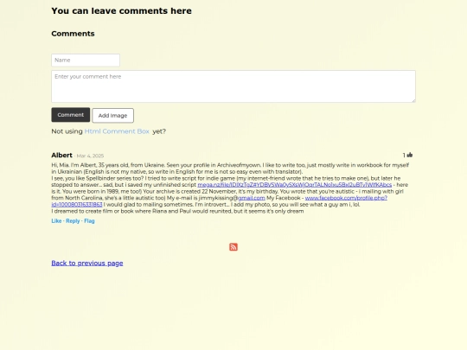Flag Albert's comment

tap(89, 221)
